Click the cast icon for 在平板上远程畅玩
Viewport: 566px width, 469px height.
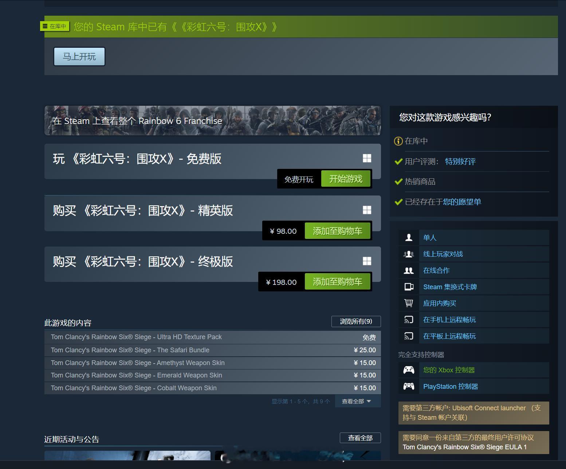point(409,336)
